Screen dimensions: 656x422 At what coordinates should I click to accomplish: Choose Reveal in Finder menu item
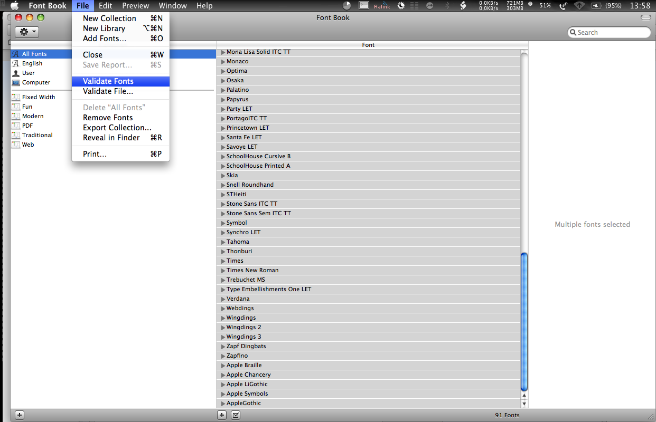pos(120,138)
